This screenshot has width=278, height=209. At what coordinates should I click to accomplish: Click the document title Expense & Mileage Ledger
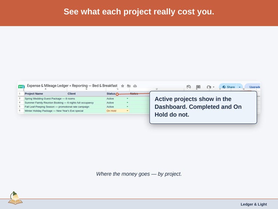tap(72, 86)
